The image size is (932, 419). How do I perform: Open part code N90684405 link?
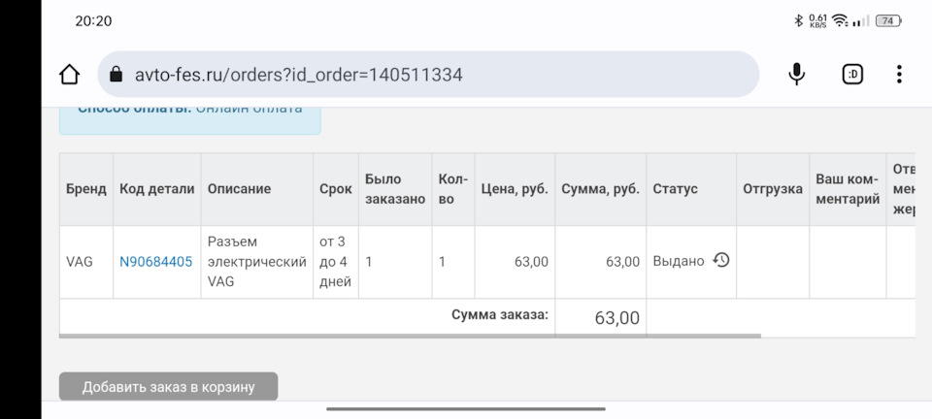pos(155,261)
